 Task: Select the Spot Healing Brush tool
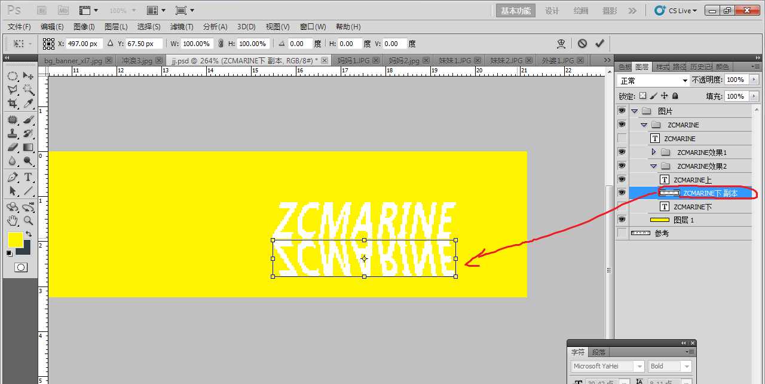13,120
